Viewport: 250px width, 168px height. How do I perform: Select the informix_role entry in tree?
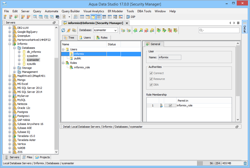tap(82, 67)
